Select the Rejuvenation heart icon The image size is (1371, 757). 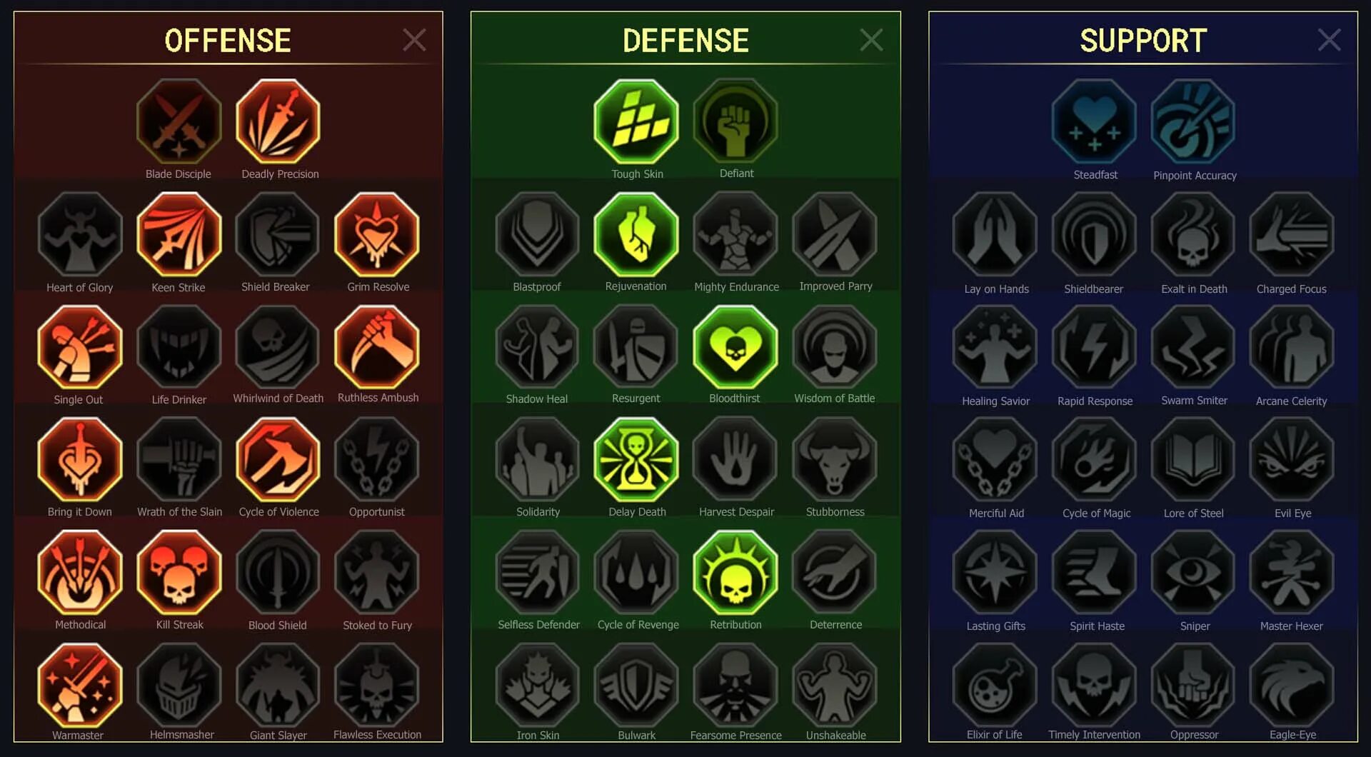point(636,234)
